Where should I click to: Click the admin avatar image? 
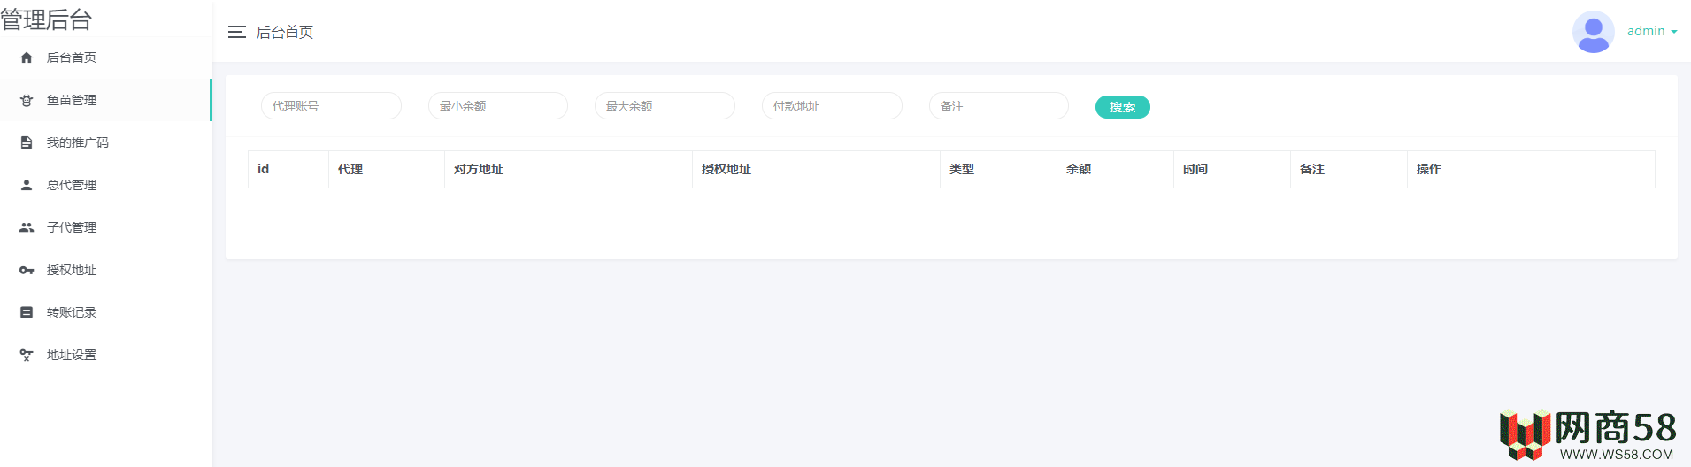[1594, 32]
